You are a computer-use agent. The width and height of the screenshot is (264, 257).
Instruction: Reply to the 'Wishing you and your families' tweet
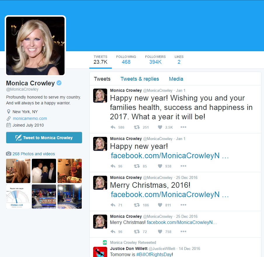113,127
